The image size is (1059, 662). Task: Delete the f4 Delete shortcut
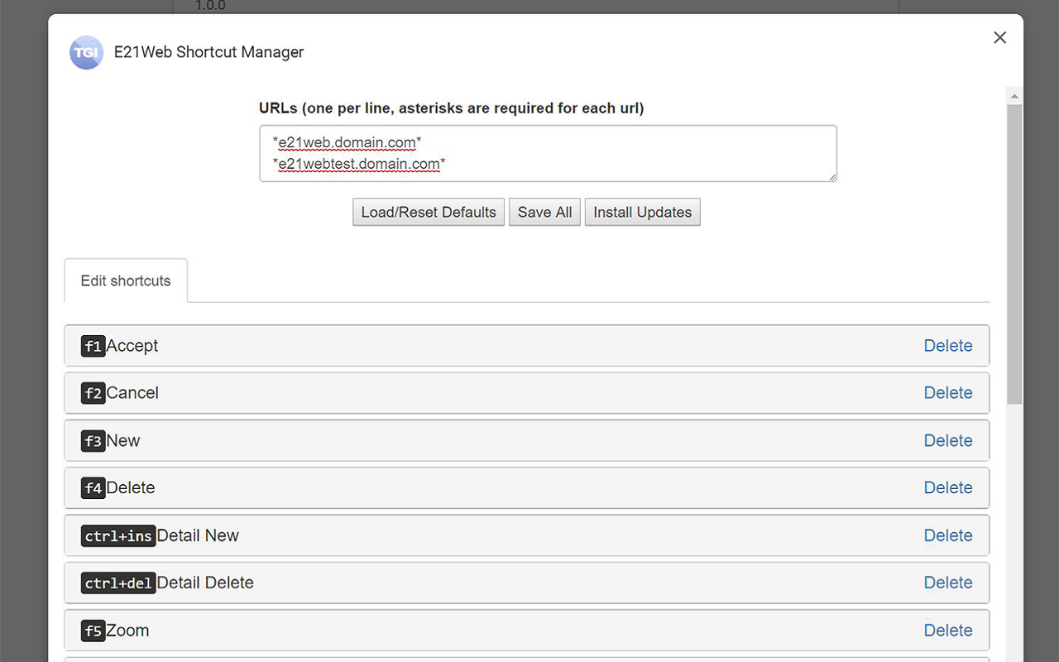coord(948,488)
